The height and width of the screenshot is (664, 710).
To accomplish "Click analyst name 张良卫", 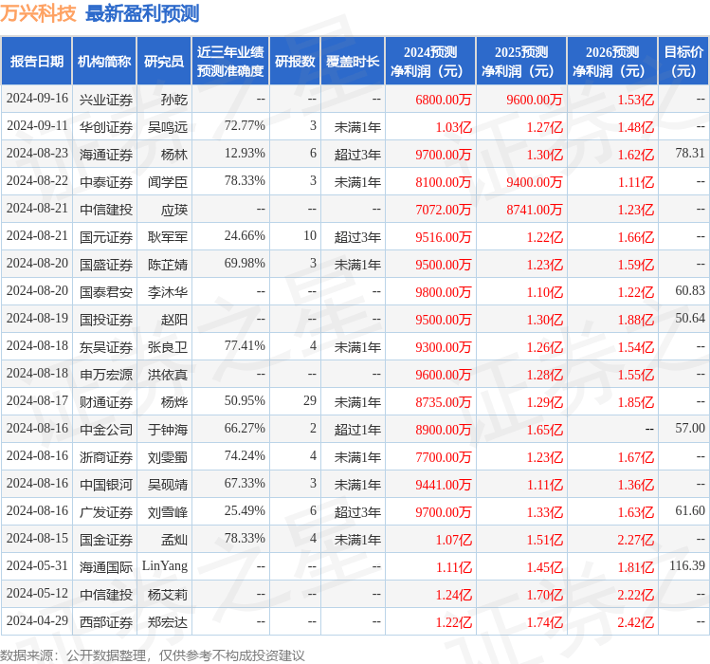I will [x=168, y=347].
